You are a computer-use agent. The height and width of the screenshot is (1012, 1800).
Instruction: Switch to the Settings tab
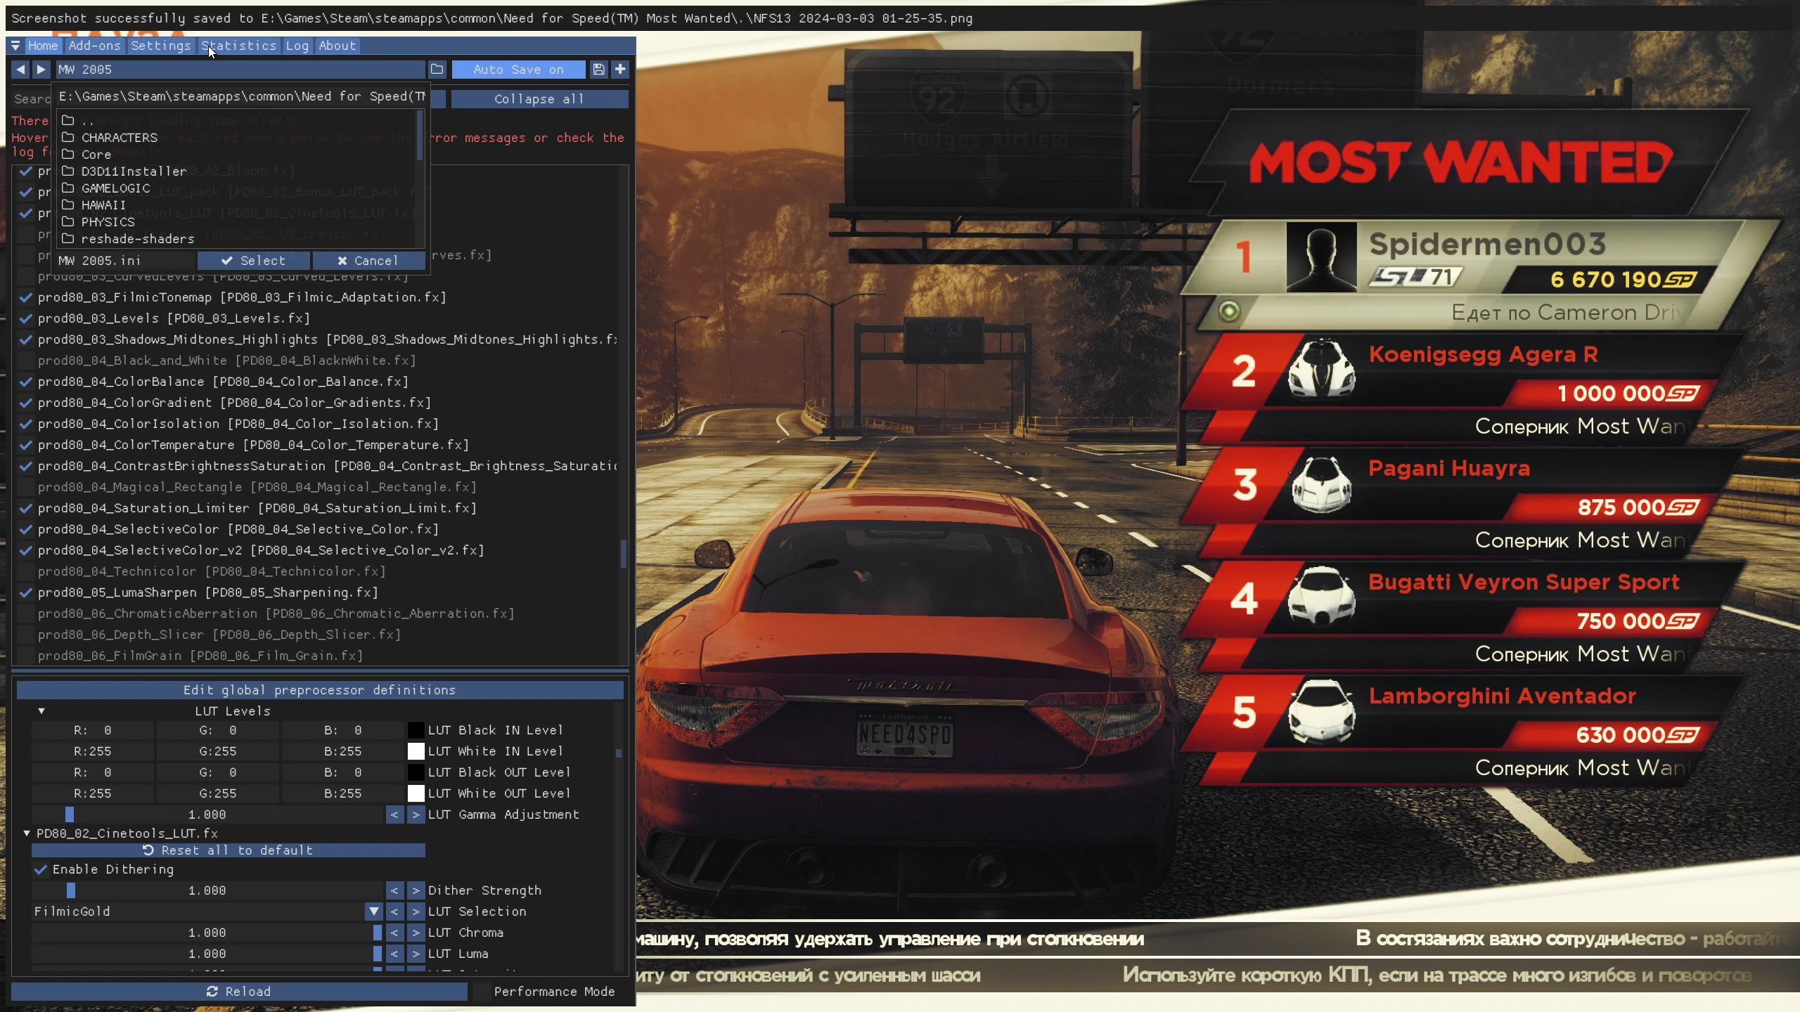[x=161, y=46]
